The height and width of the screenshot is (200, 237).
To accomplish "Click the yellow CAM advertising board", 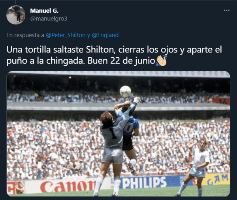I will click(x=218, y=179).
